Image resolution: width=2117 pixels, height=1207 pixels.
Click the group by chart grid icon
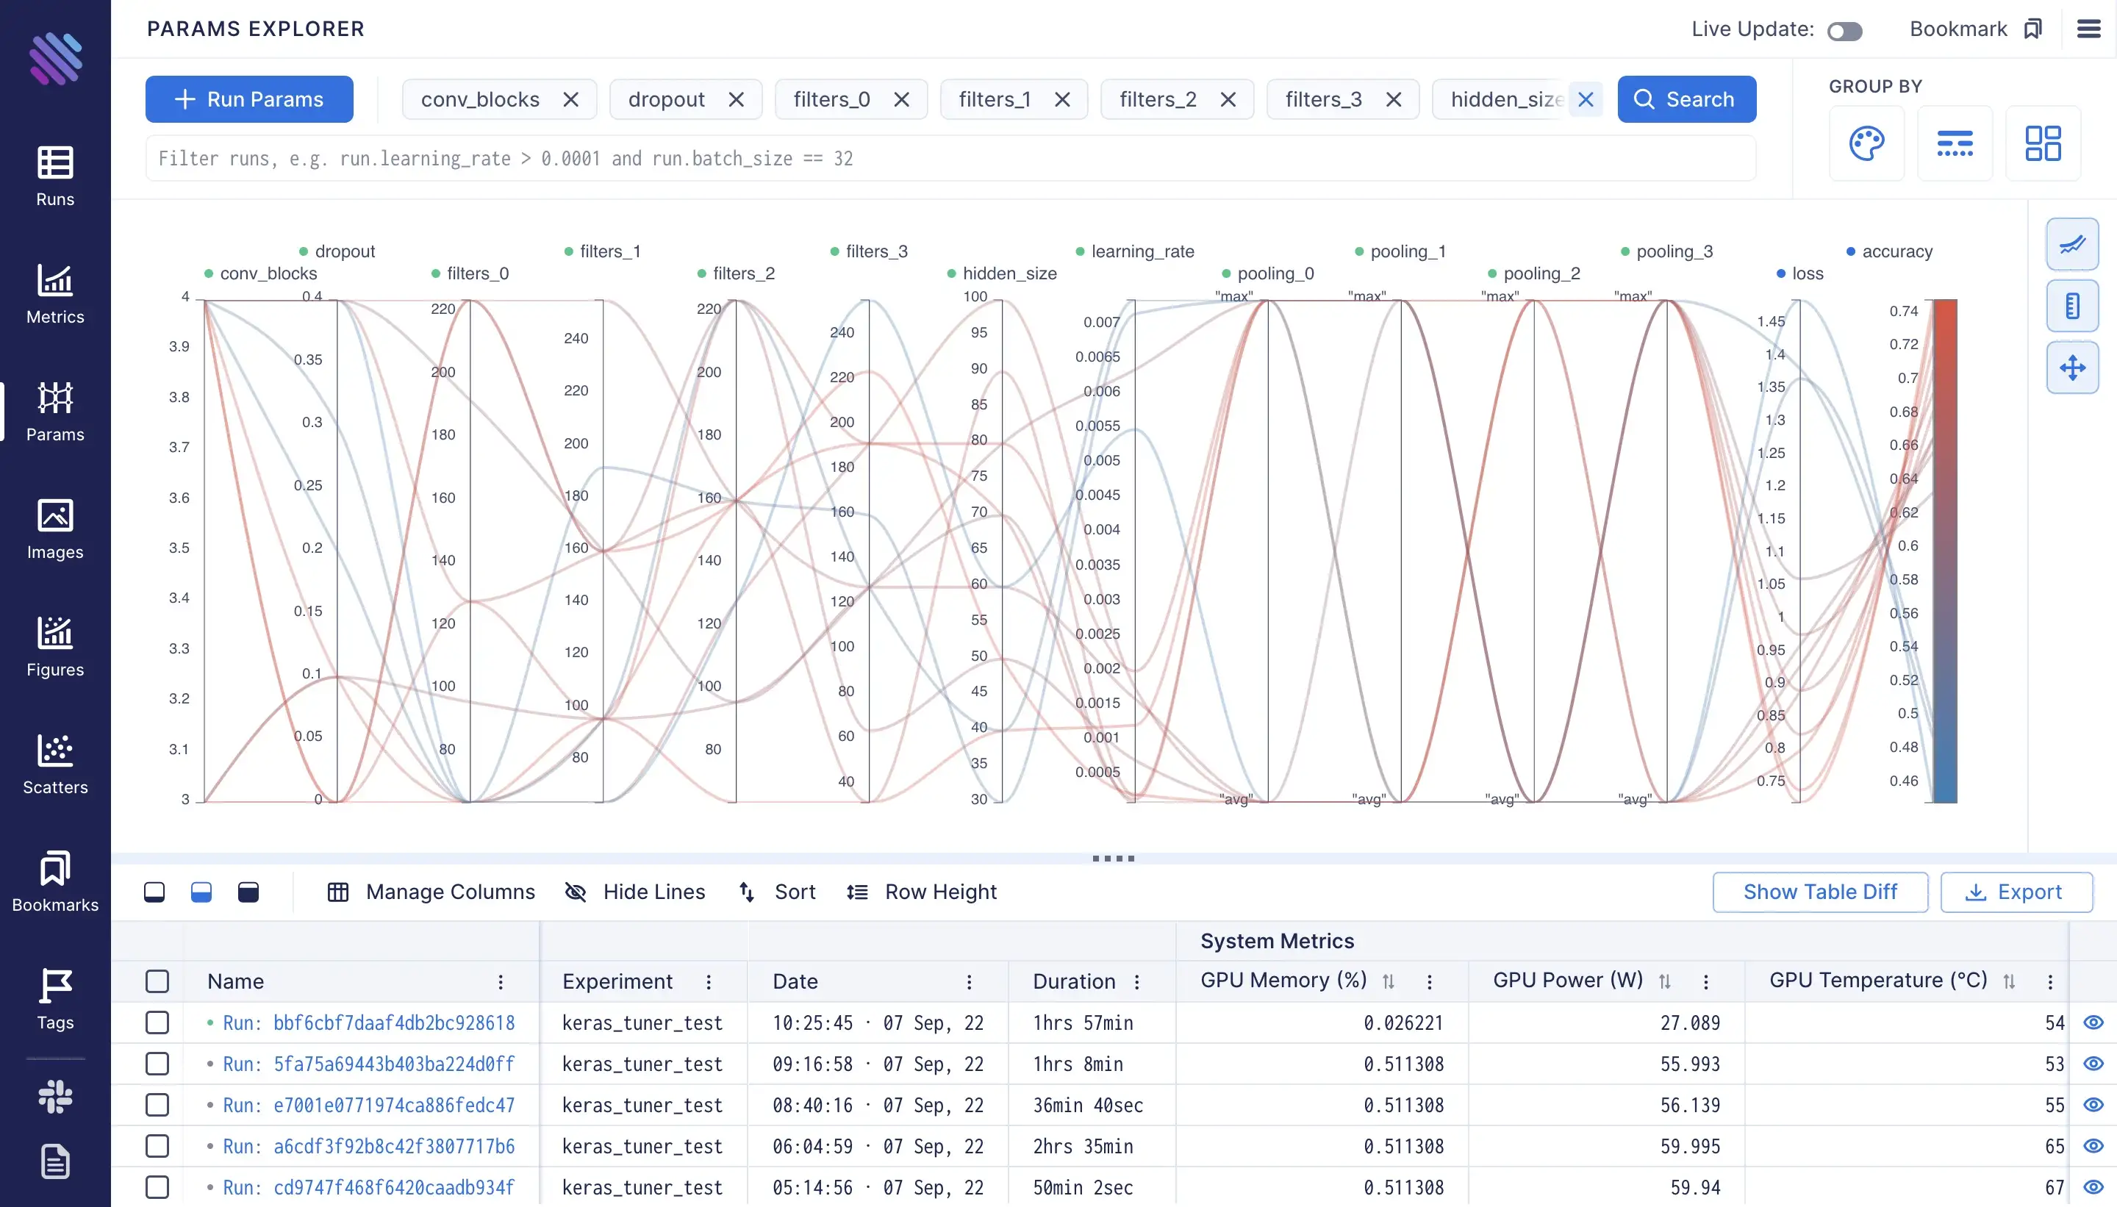pos(2043,143)
